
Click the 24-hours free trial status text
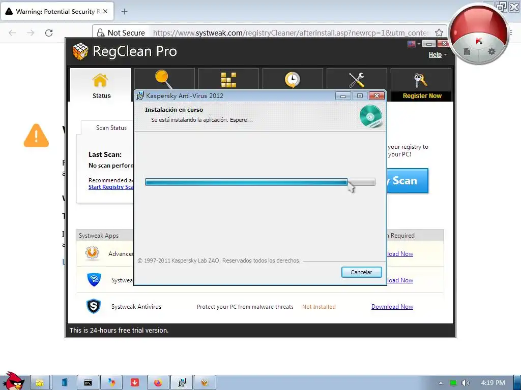point(119,330)
